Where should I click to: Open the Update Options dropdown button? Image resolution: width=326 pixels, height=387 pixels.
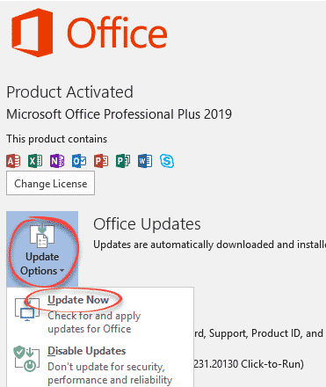(x=42, y=249)
